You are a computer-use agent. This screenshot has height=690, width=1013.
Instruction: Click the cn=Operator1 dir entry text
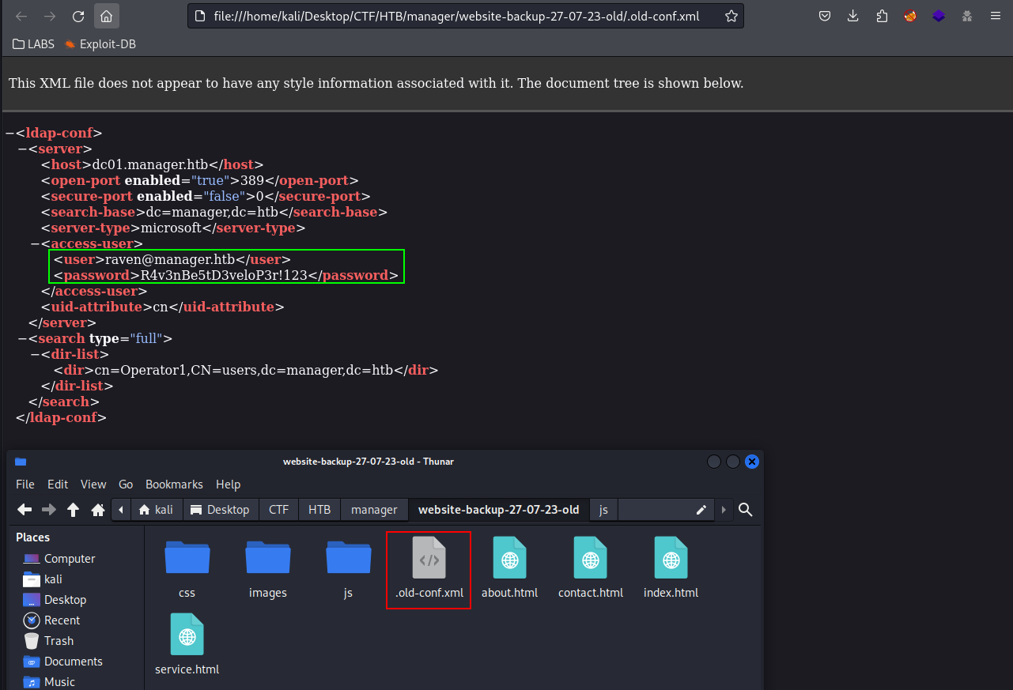pos(244,370)
